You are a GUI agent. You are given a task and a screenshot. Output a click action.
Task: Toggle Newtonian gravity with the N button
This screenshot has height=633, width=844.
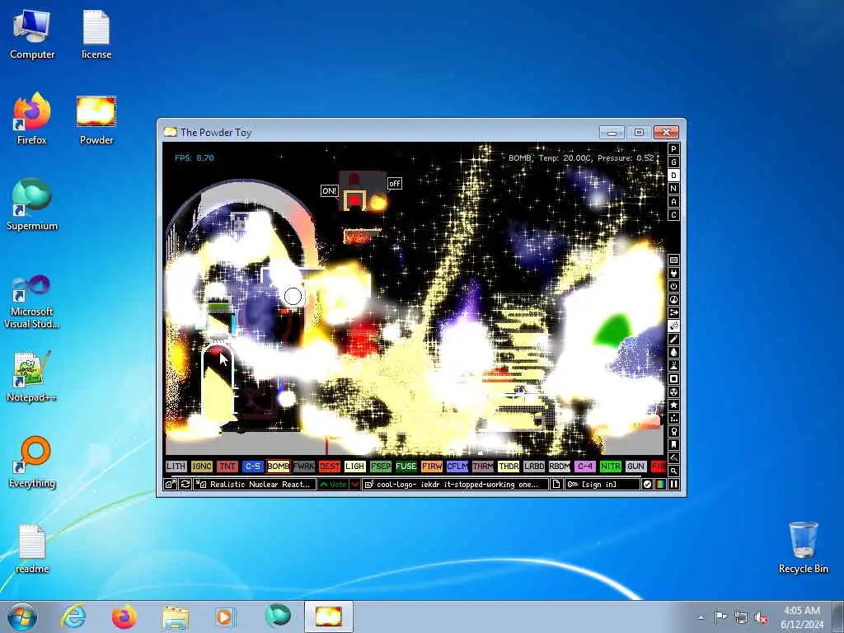tap(673, 189)
